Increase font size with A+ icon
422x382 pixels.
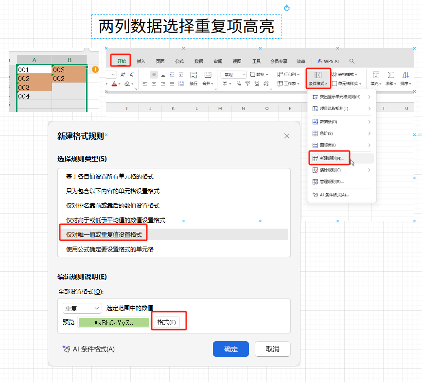pyautogui.click(x=123, y=75)
